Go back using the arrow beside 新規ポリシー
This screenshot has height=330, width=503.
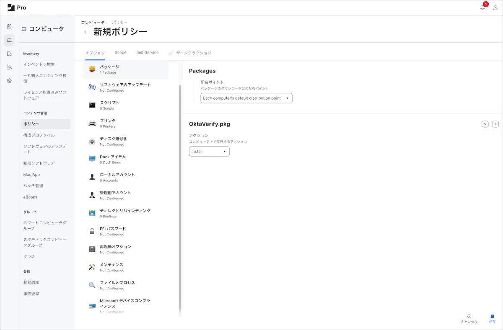tap(86, 32)
